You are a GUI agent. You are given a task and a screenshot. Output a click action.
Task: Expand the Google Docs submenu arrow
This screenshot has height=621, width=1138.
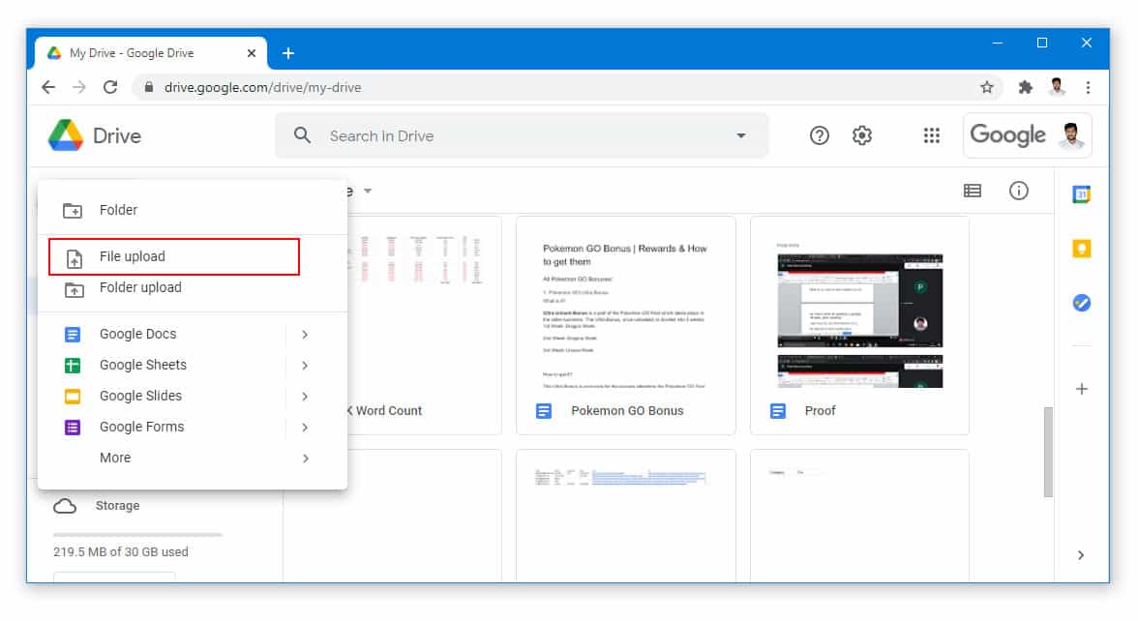pos(305,335)
